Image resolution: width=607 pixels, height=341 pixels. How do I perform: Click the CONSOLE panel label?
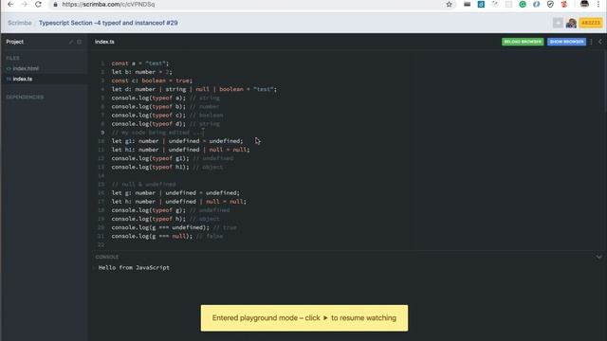click(x=107, y=257)
